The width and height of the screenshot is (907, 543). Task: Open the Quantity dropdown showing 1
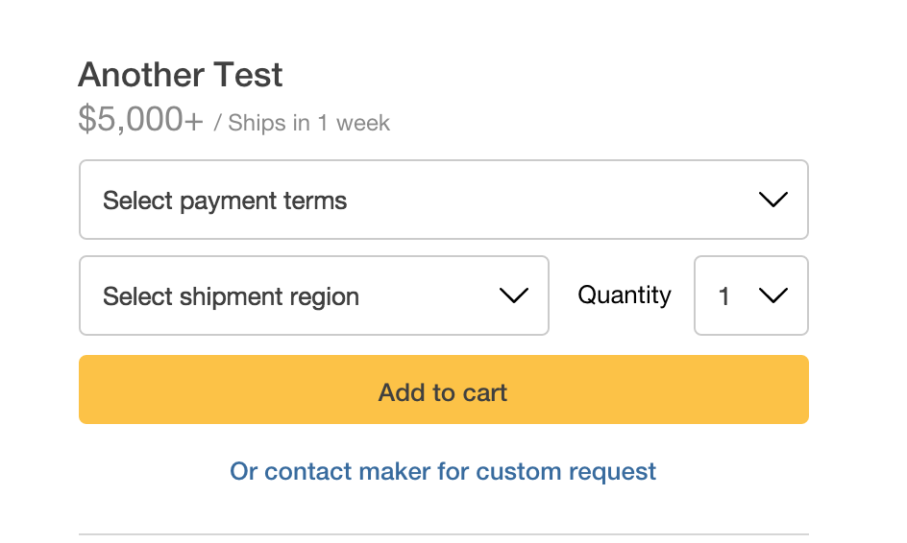point(750,295)
